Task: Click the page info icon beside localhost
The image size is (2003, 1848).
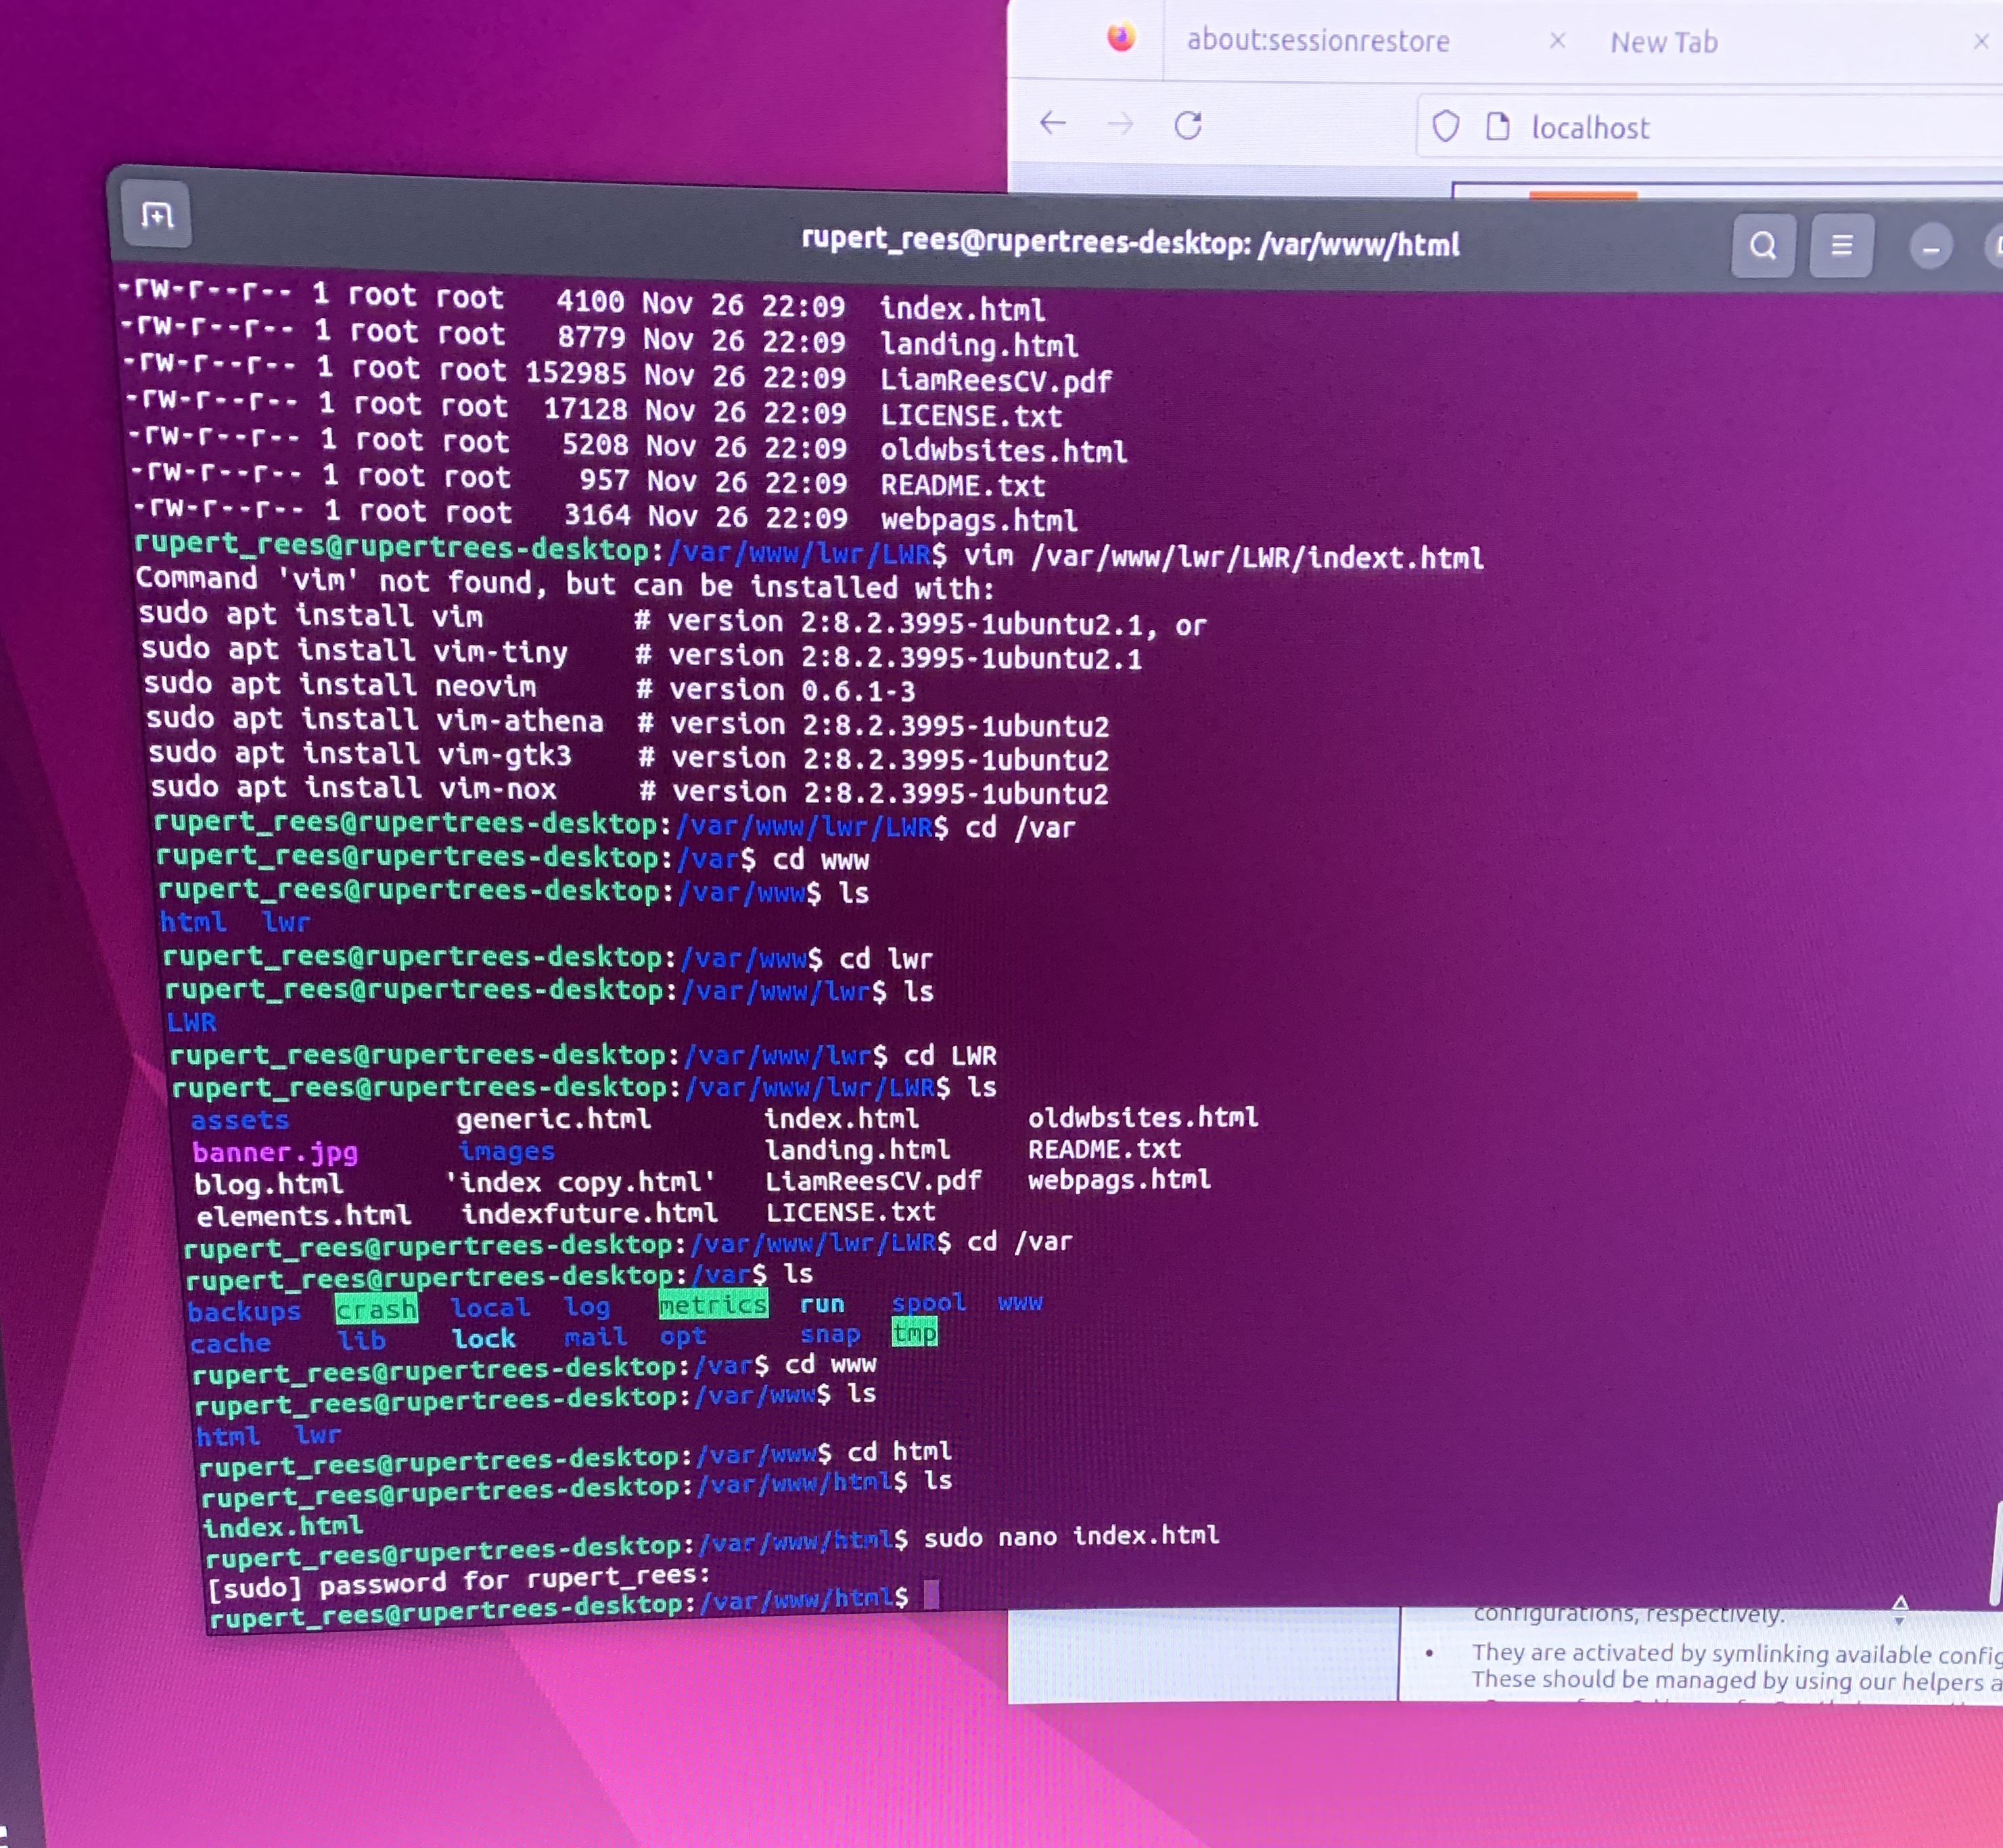Action: point(1497,127)
